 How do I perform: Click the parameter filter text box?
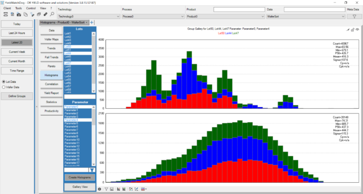[x=77, y=170]
